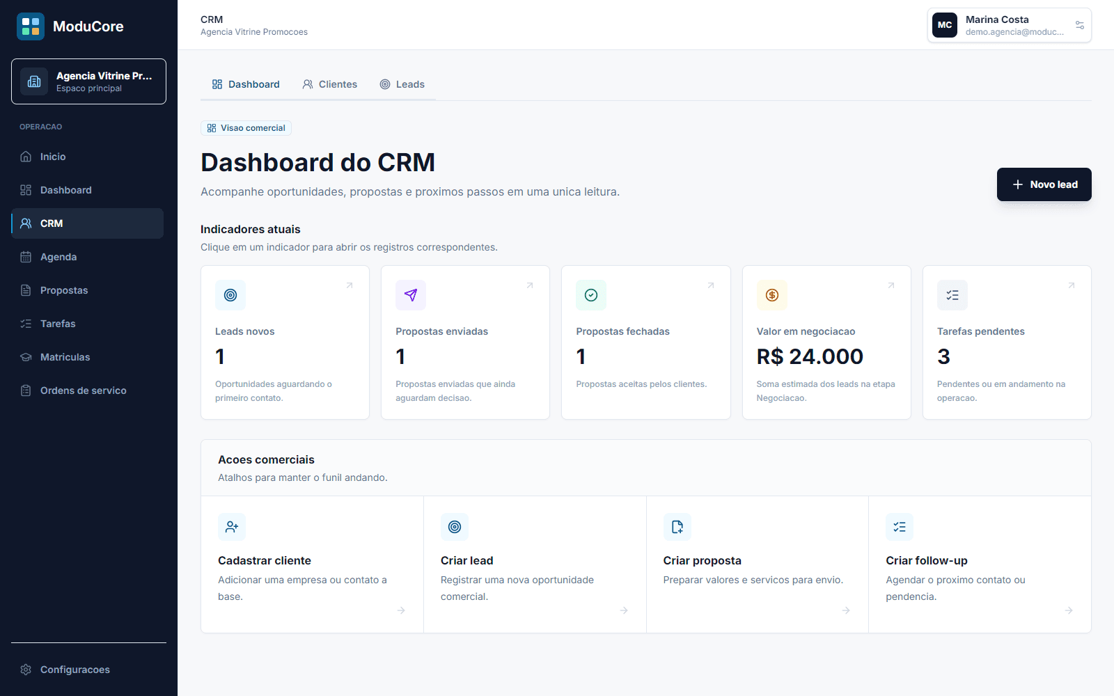Click the Criar lead shortcut title
The width and height of the screenshot is (1114, 696).
click(466, 560)
